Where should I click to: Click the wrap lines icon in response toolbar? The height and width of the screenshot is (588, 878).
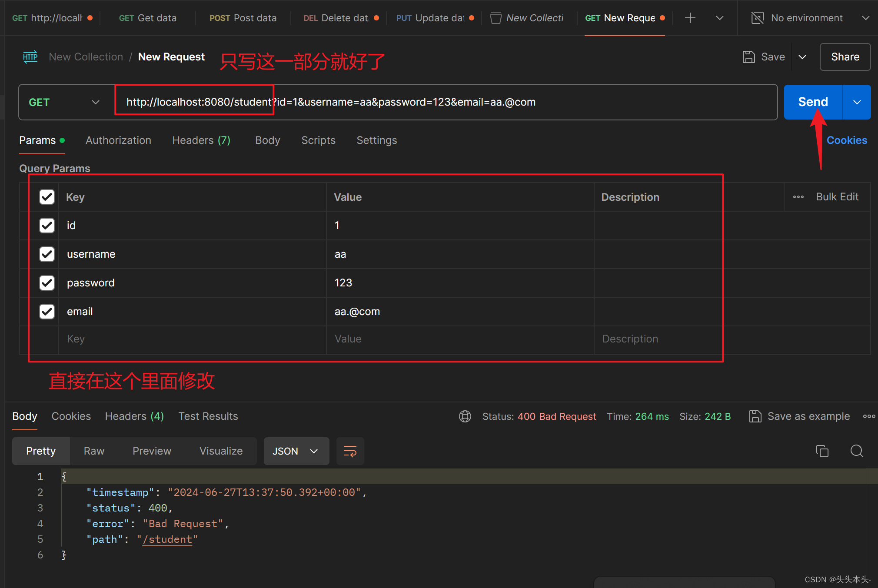tap(350, 451)
